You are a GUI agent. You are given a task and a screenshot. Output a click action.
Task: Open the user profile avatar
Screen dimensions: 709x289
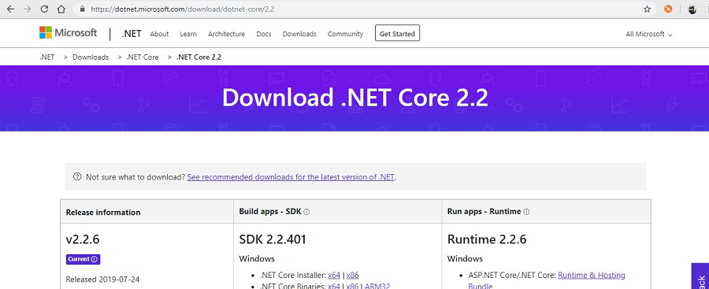(692, 9)
